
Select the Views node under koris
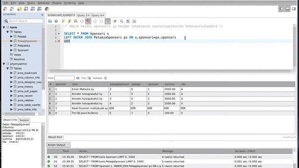pos(17,55)
